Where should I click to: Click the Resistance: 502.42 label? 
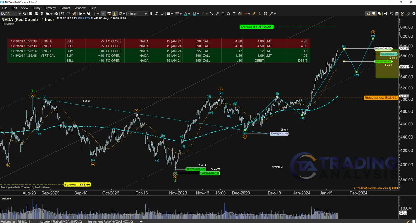[381, 98]
